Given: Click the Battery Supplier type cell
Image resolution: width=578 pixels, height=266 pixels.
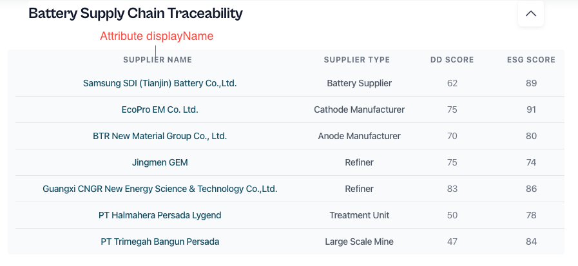Looking at the screenshot, I should pos(359,83).
